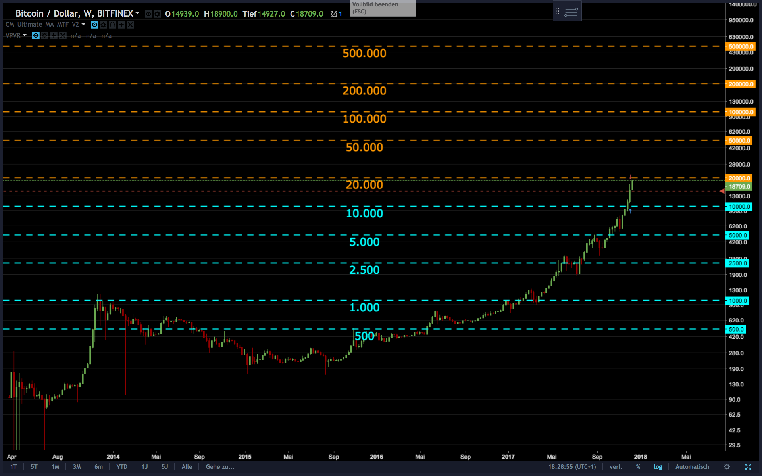Image resolution: width=762 pixels, height=476 pixels.
Task: Select the 5T time range
Action: point(34,467)
